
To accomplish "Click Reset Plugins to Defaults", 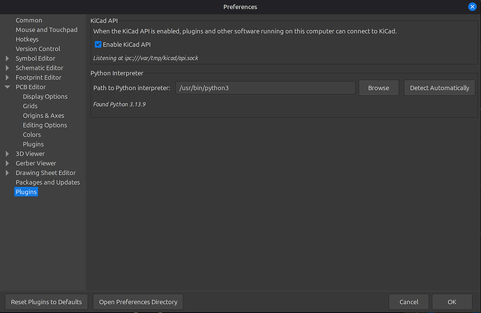I will click(x=46, y=302).
